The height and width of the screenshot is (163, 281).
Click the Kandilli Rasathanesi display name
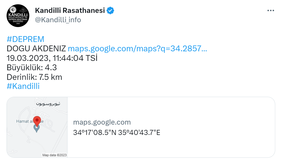point(70,10)
